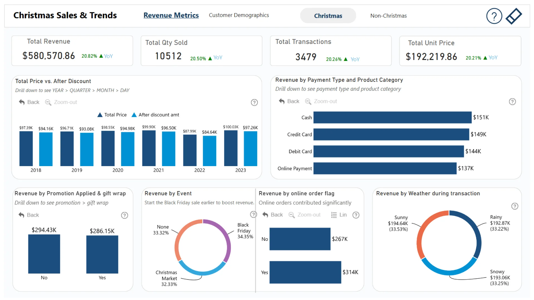Click the Total Revenue card
The height and width of the screenshot is (300, 534).
point(72,51)
